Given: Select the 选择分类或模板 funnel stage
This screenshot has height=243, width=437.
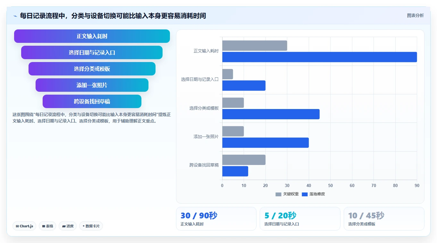Looking at the screenshot, I should [x=92, y=69].
